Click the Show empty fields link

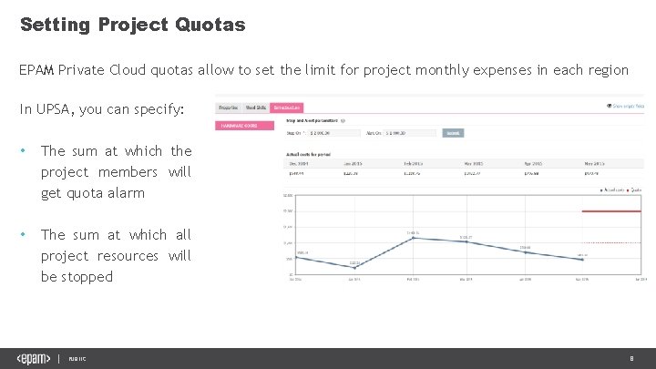click(629, 107)
